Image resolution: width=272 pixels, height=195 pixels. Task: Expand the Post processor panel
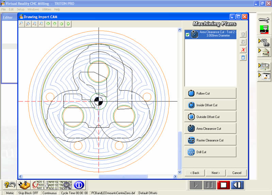[264, 52]
